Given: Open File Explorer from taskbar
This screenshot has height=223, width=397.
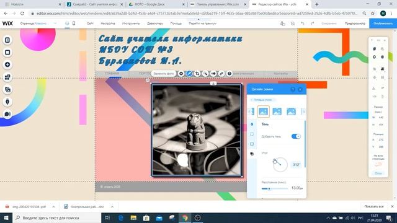Looking at the screenshot, I should click(133, 217).
